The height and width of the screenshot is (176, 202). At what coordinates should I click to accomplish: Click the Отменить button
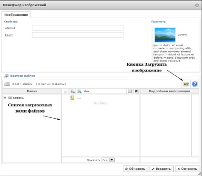tap(187, 169)
